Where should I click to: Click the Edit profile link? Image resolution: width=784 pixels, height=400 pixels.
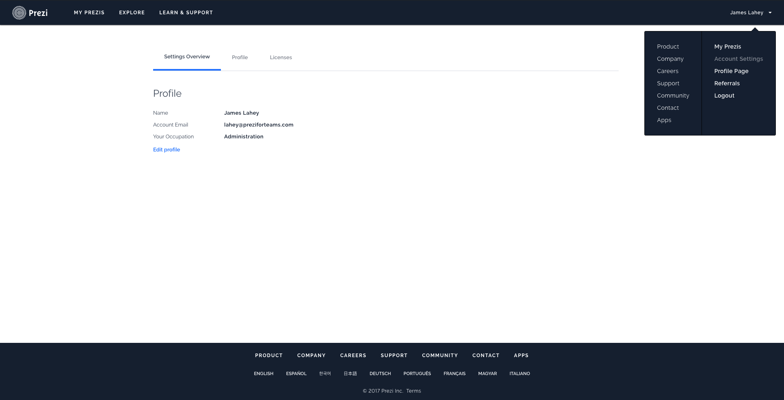pos(166,150)
